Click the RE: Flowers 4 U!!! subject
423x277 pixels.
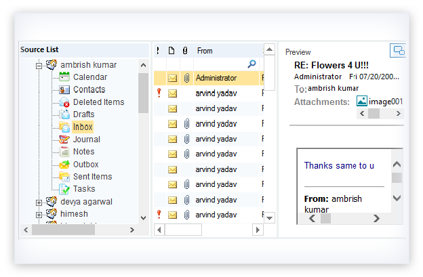[x=331, y=65]
